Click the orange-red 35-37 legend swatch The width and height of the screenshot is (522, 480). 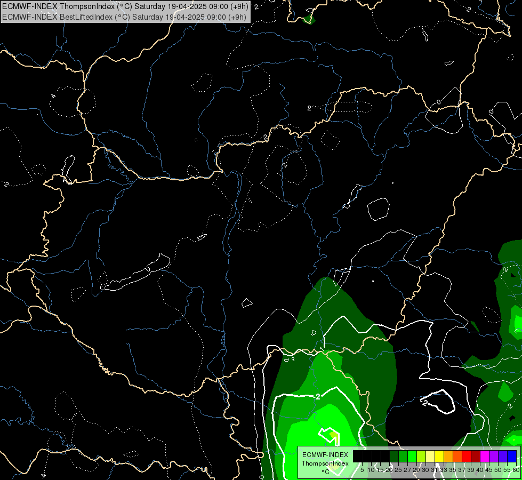(457, 456)
